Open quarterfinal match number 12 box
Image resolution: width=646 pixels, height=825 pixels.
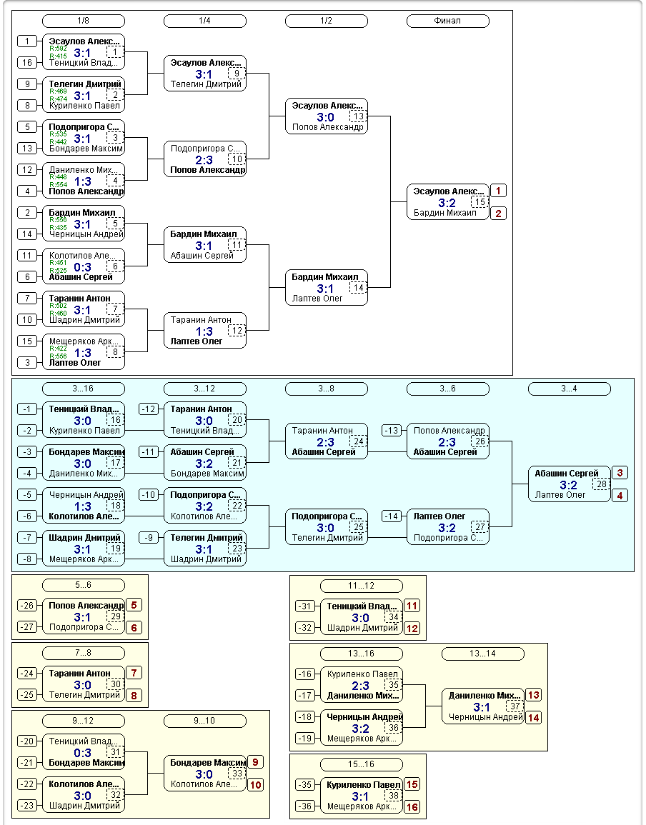237,331
